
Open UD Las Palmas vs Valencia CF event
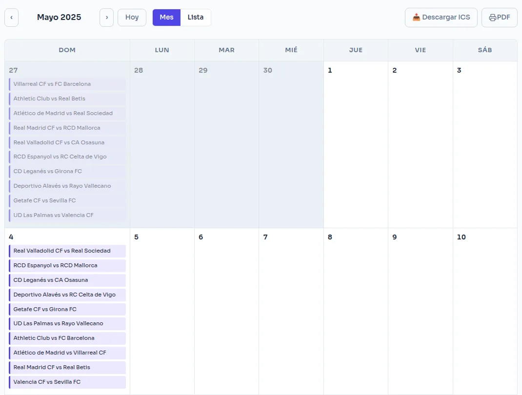pyautogui.click(x=67, y=216)
